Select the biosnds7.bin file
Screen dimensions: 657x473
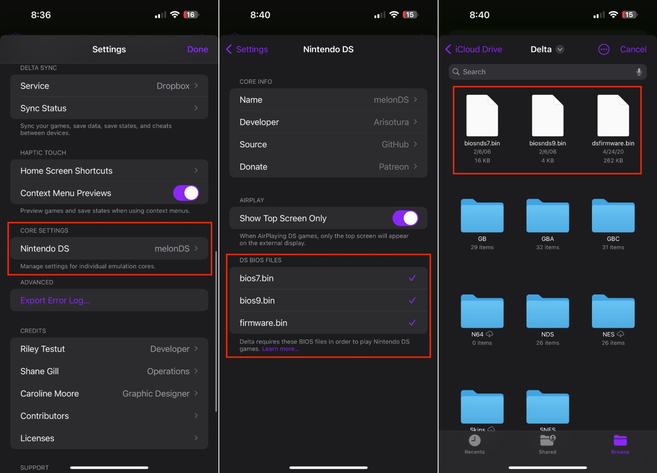coord(482,115)
